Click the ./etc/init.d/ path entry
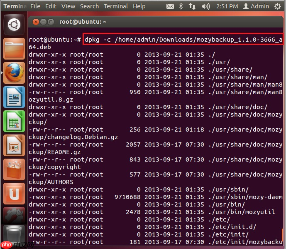The width and height of the screenshot is (286, 249). (232, 227)
